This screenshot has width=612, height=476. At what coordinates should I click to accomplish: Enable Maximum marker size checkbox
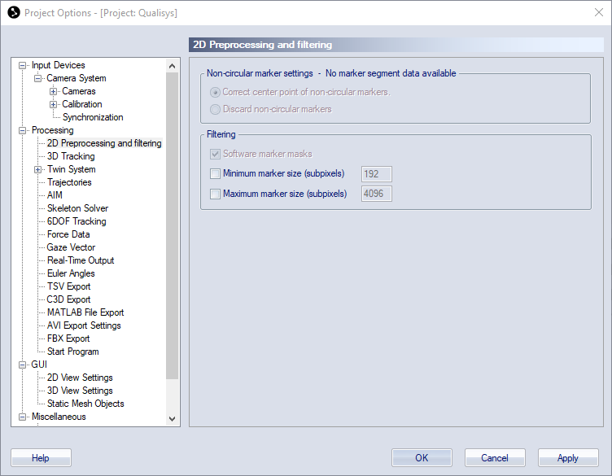(x=216, y=194)
